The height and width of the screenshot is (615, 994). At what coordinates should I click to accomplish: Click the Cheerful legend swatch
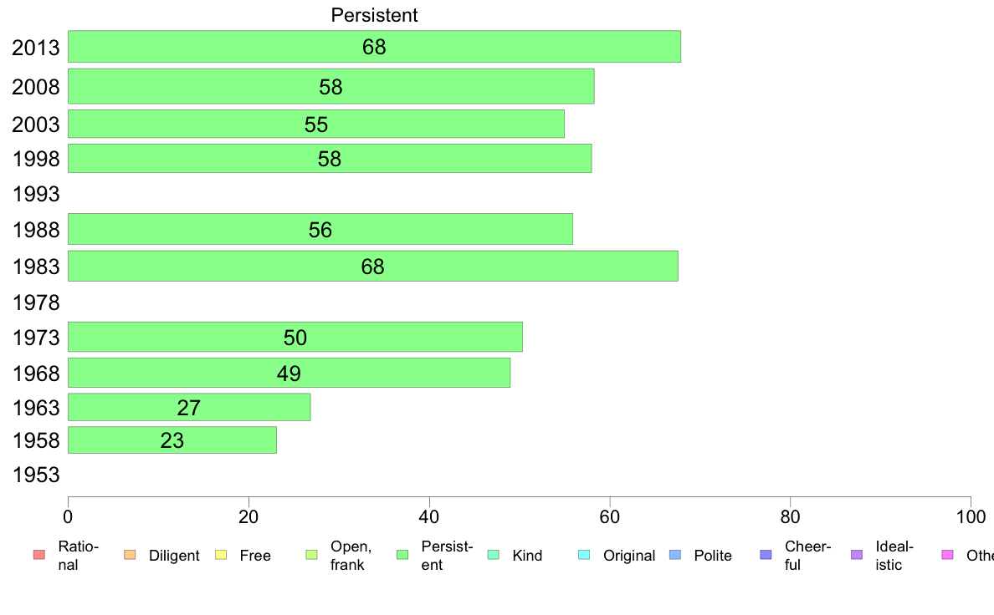(766, 555)
